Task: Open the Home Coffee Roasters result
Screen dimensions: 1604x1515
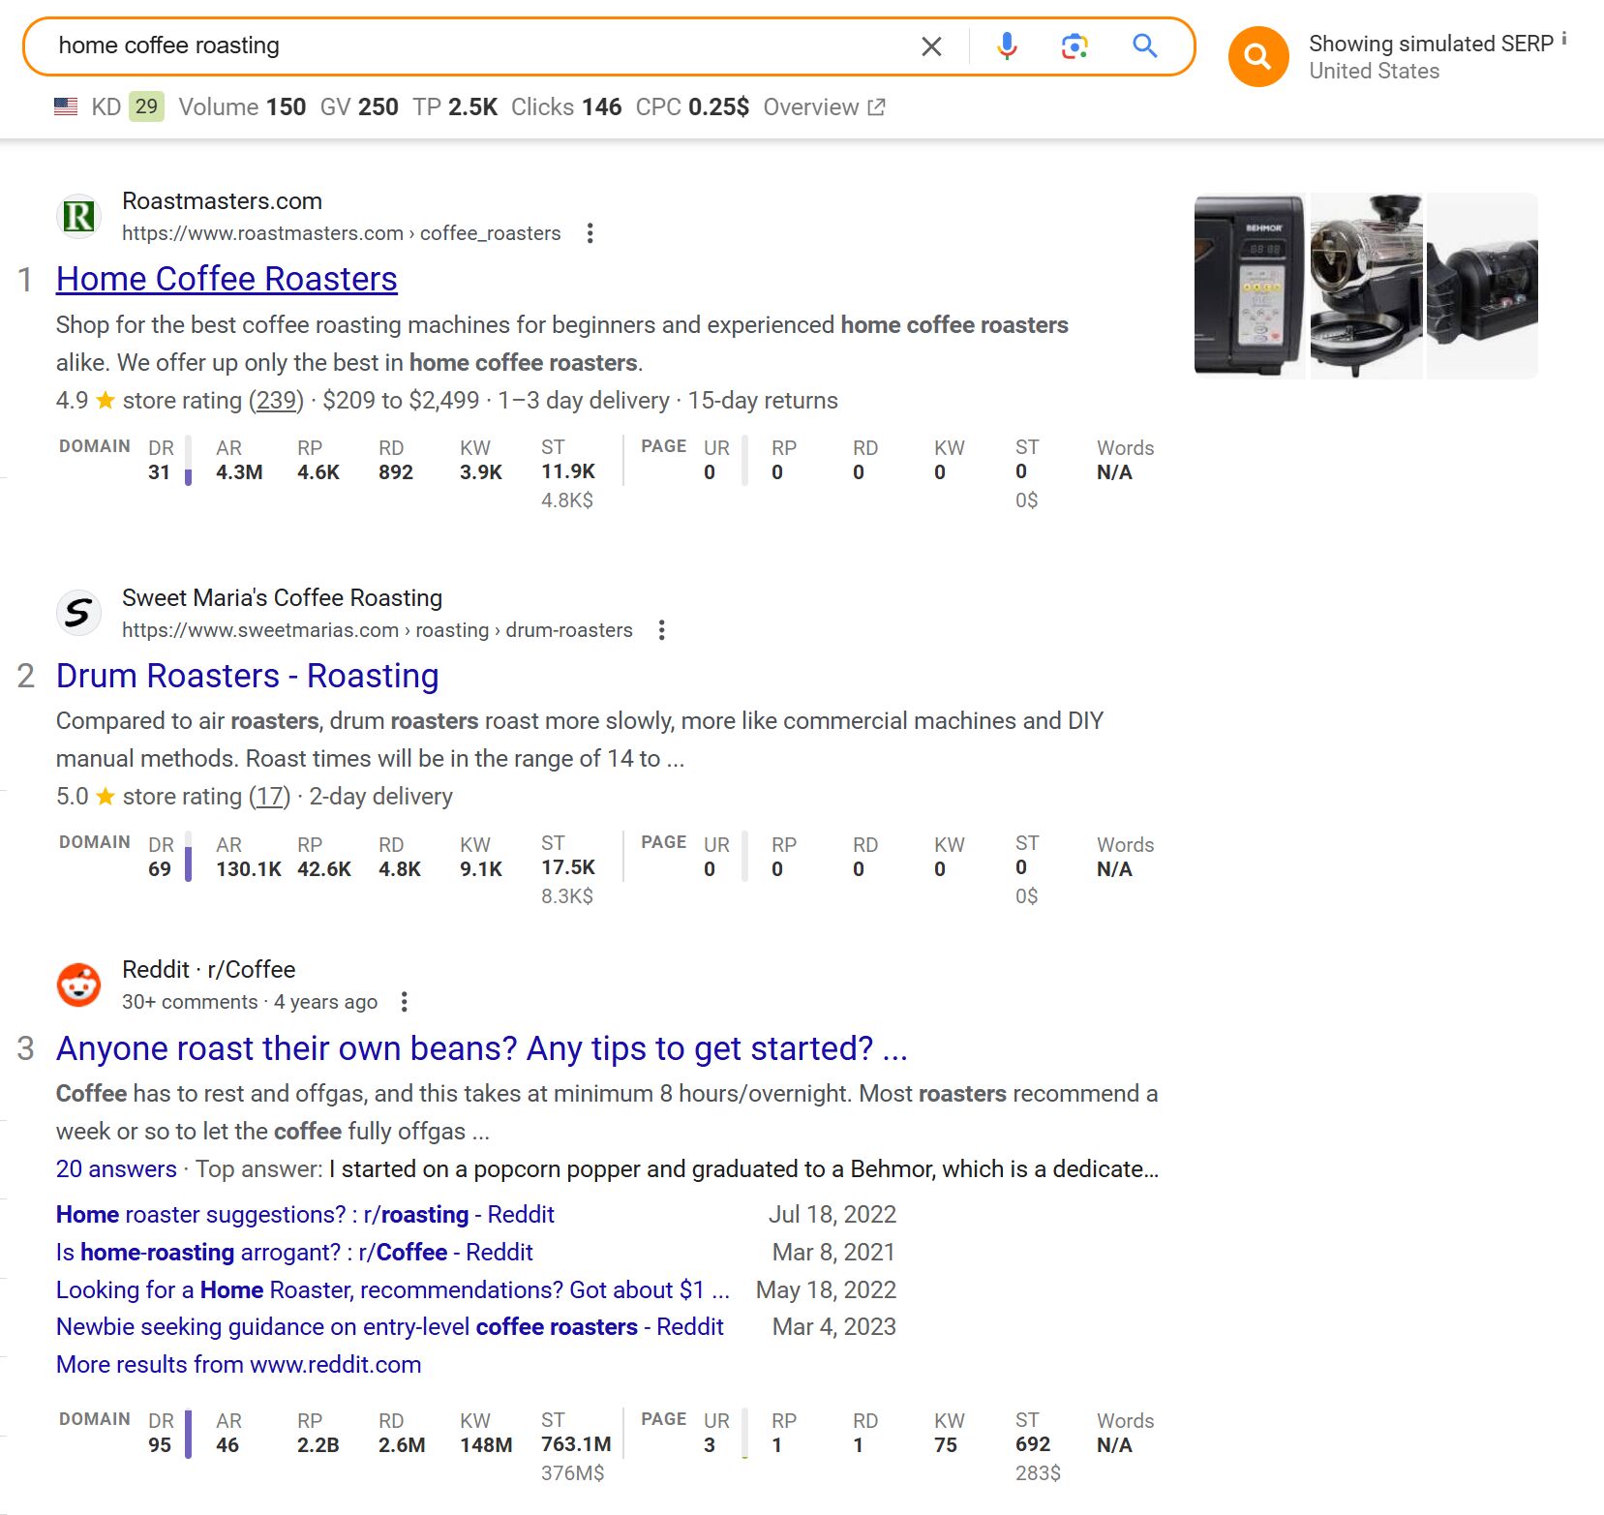Action: click(227, 279)
